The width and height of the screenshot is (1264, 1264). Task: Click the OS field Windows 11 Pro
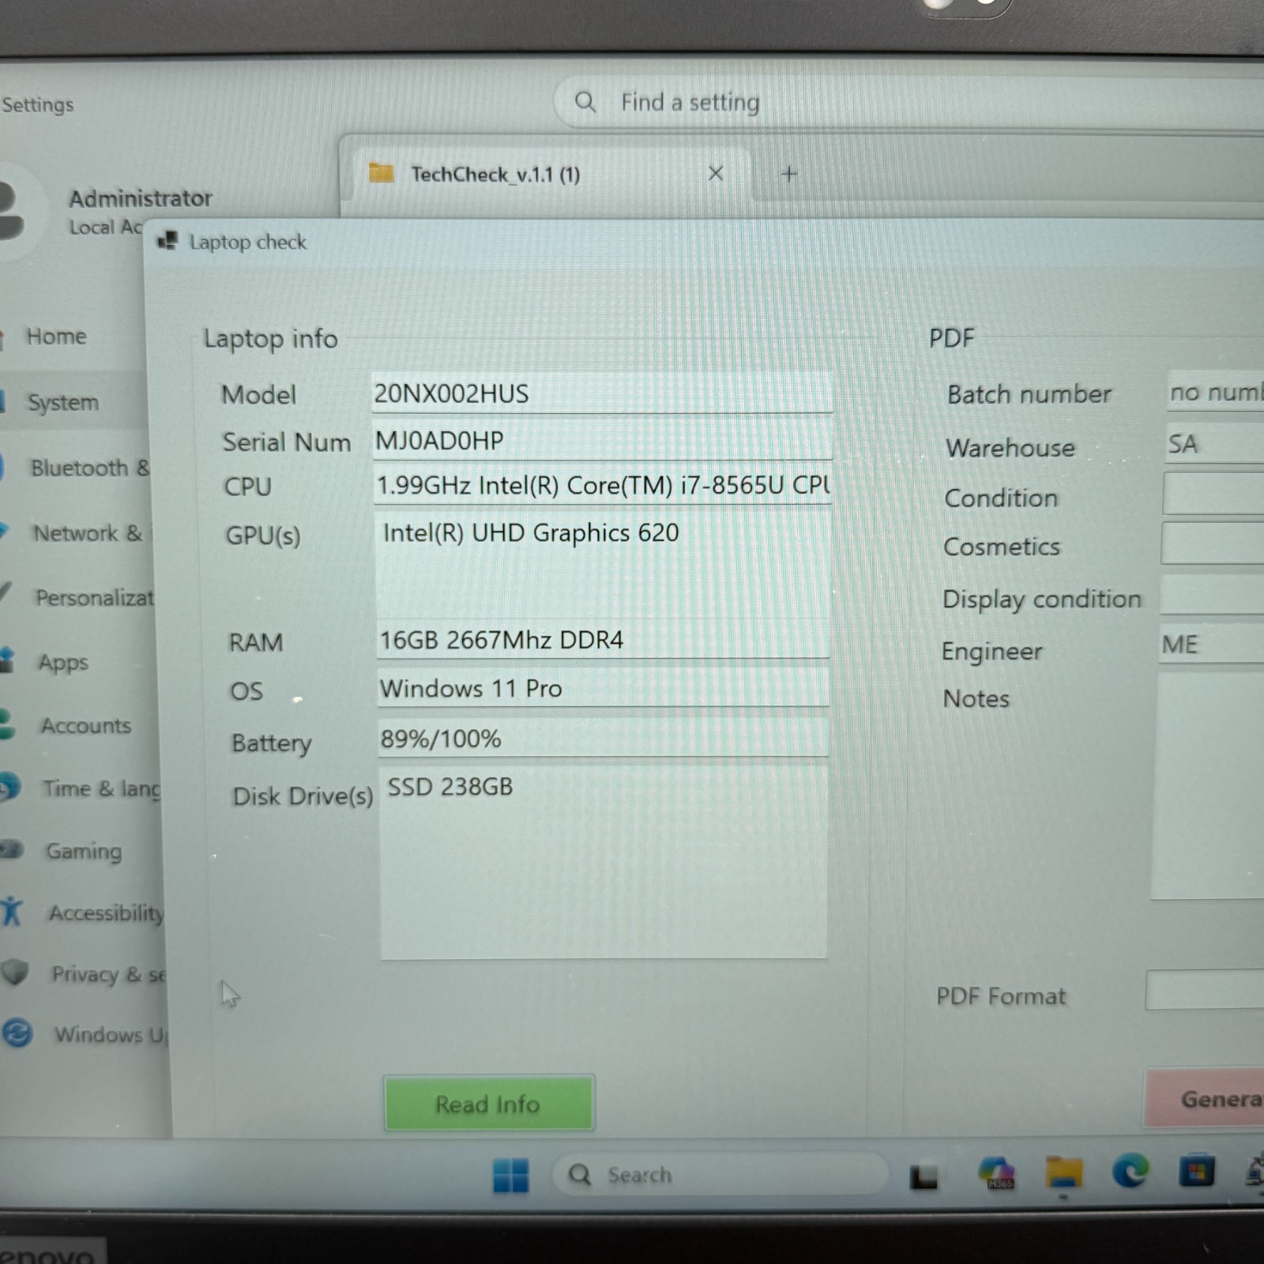604,688
